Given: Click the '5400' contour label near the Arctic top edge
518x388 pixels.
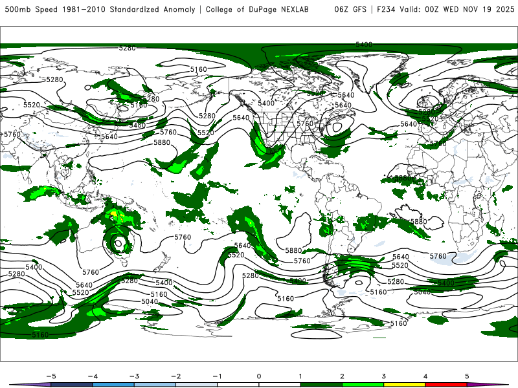Looking at the screenshot, I should [364, 45].
